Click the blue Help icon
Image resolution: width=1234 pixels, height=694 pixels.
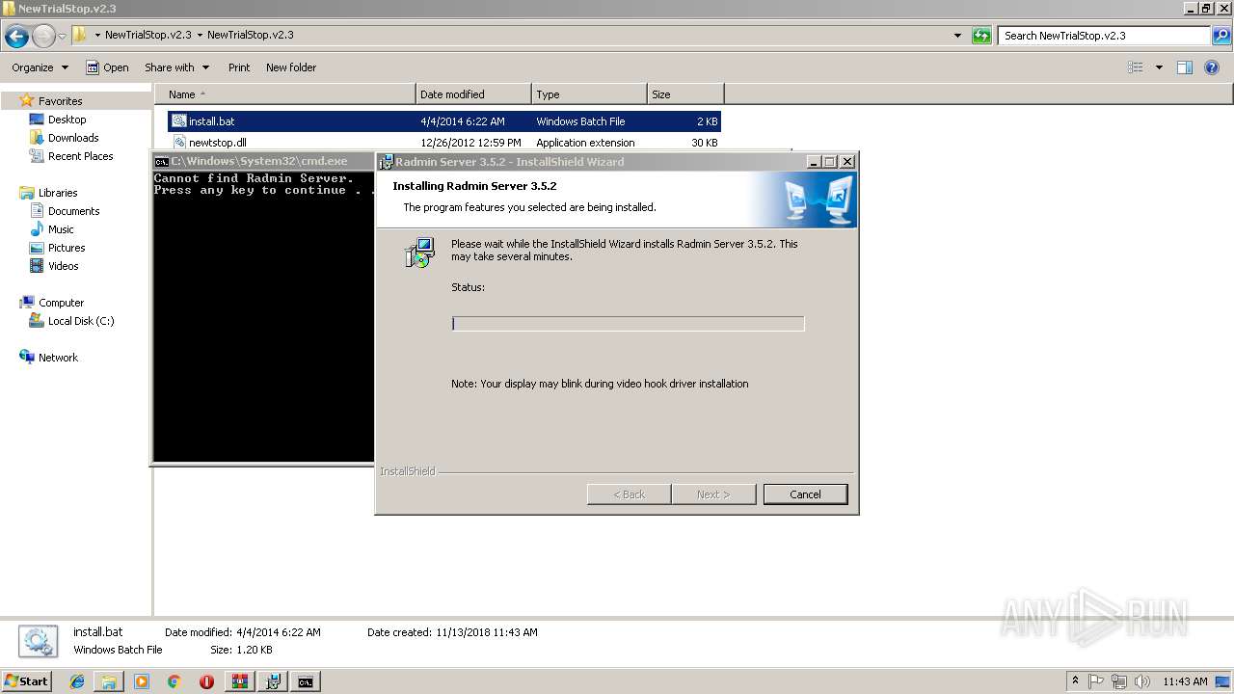pos(1213,67)
